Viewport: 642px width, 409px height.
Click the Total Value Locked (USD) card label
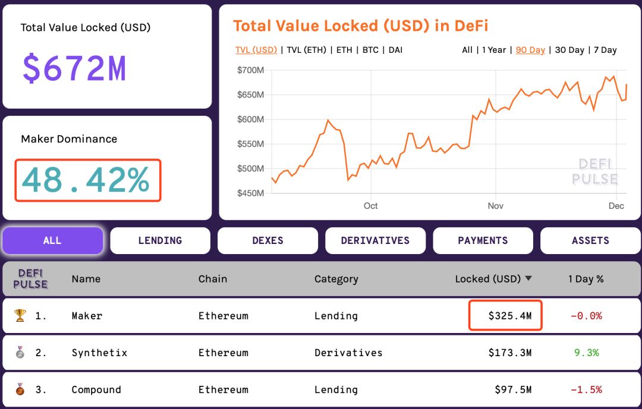(86, 27)
